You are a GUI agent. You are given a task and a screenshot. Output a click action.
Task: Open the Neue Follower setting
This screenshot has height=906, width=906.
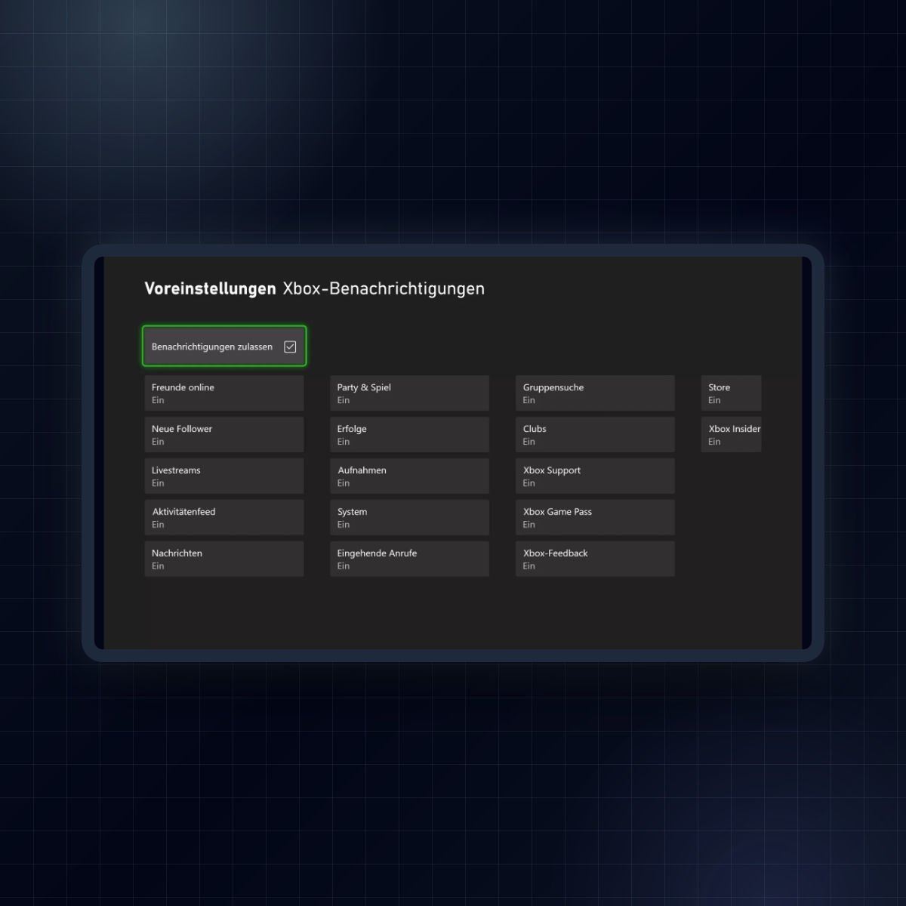click(x=224, y=435)
